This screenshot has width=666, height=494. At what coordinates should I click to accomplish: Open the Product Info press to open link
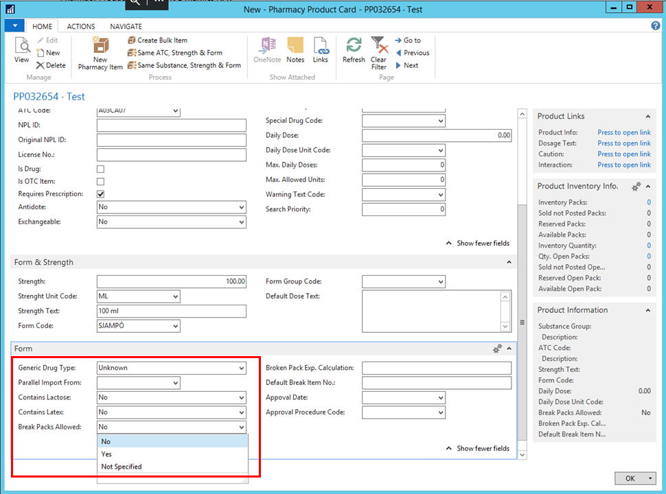623,132
